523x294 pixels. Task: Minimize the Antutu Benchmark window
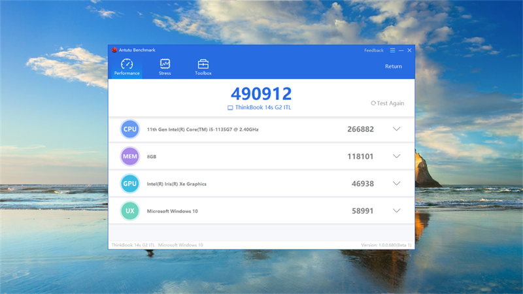(401, 50)
